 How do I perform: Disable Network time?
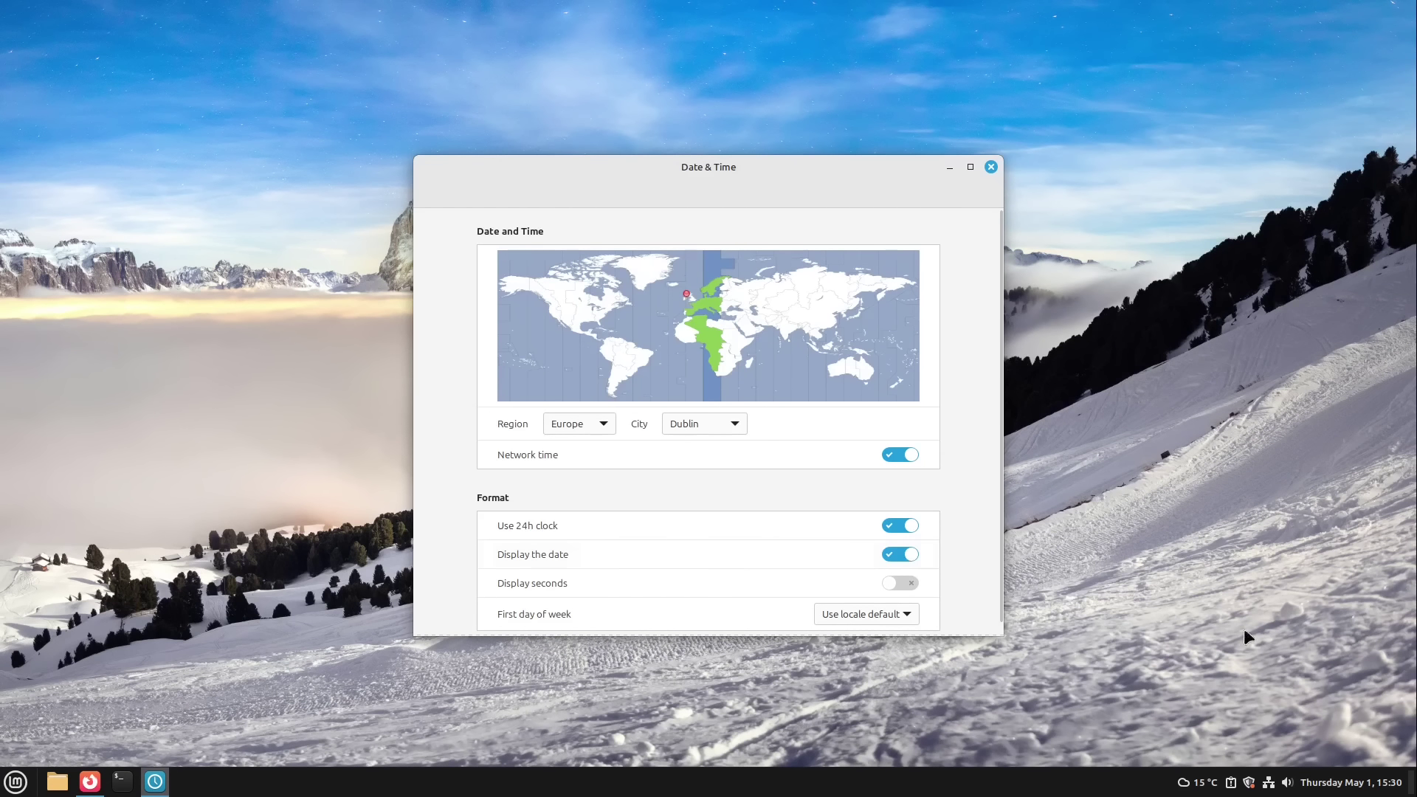click(900, 455)
